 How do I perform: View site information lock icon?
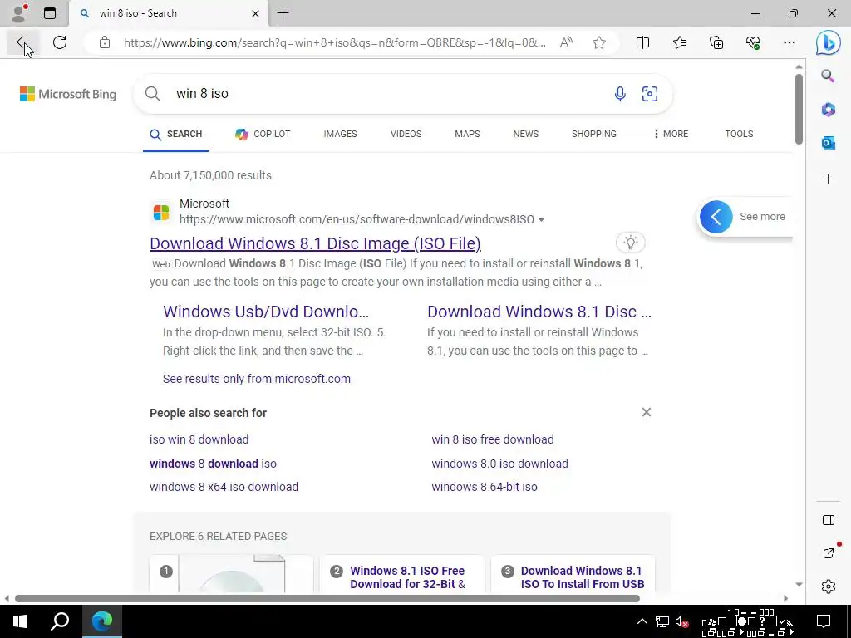104,42
